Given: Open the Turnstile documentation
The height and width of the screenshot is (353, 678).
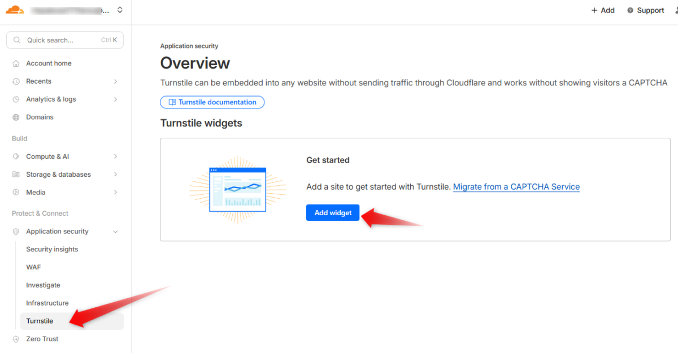Looking at the screenshot, I should pyautogui.click(x=212, y=102).
